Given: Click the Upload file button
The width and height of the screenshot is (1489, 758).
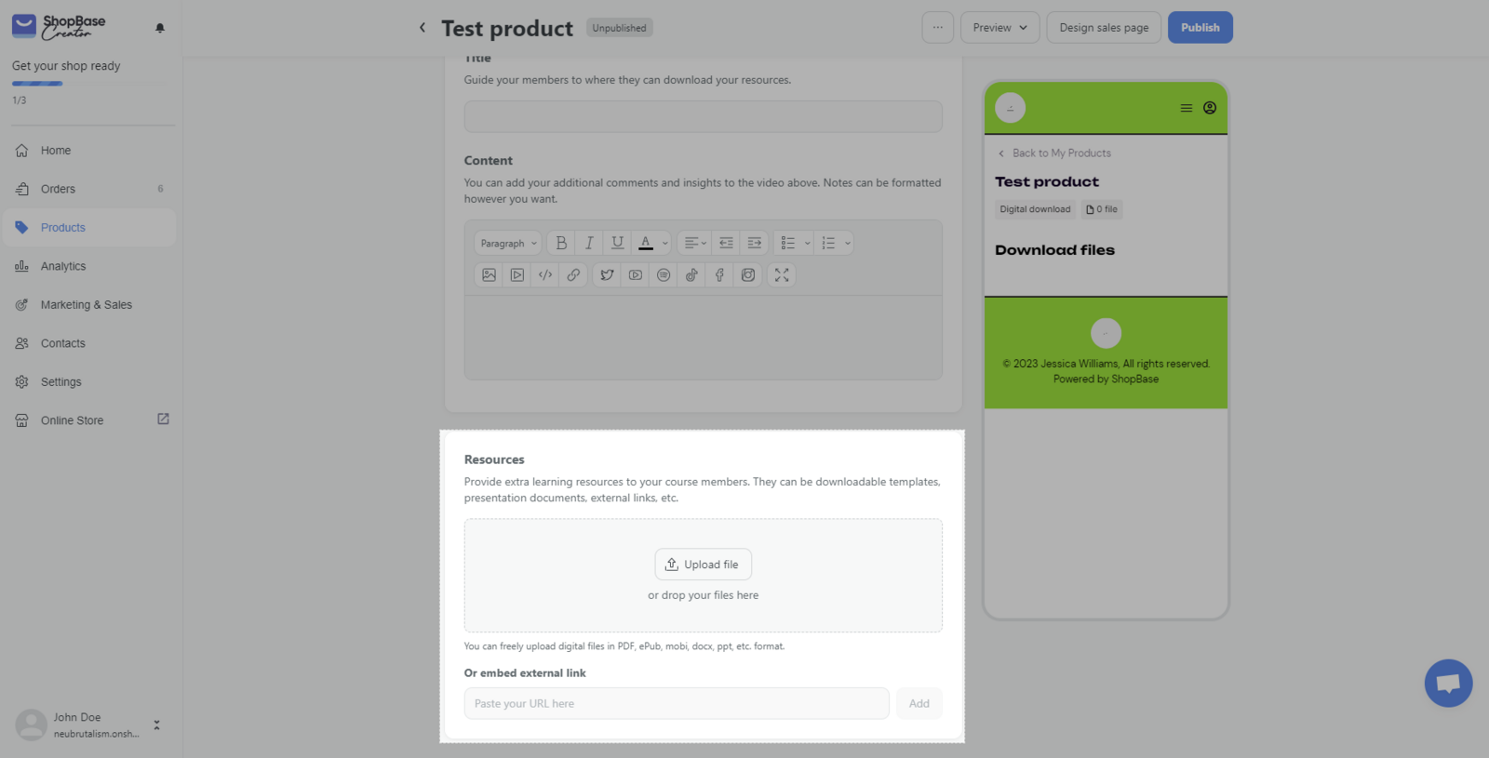Looking at the screenshot, I should click(x=703, y=565).
